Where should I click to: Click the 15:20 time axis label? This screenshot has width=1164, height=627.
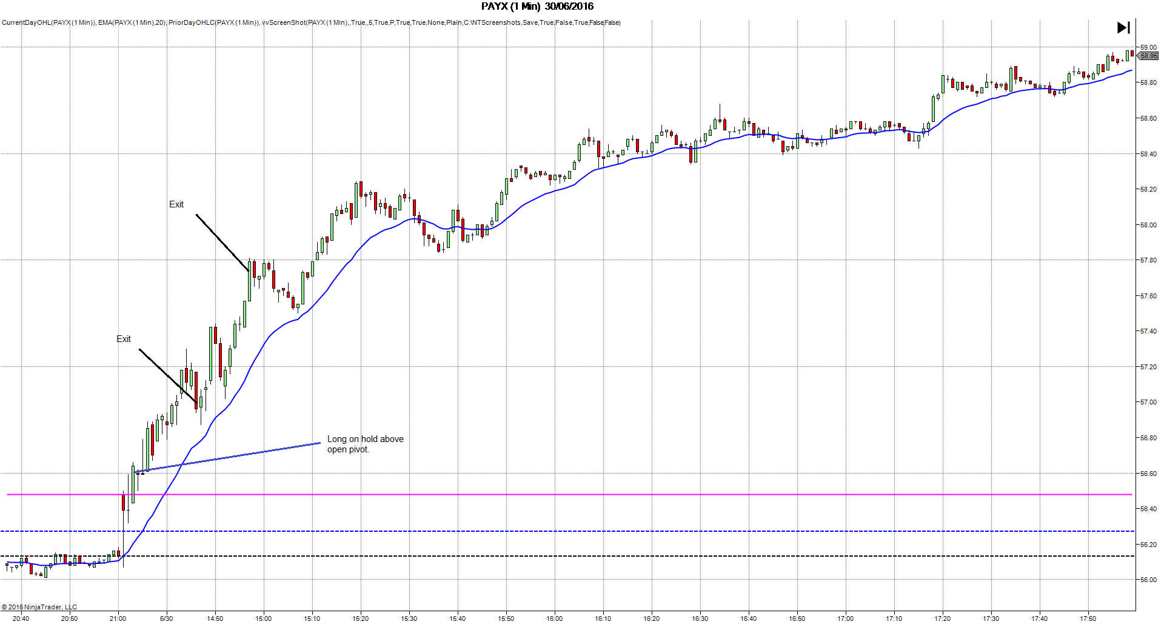(x=360, y=619)
